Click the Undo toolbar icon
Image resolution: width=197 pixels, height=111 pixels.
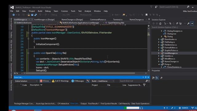click(40, 15)
